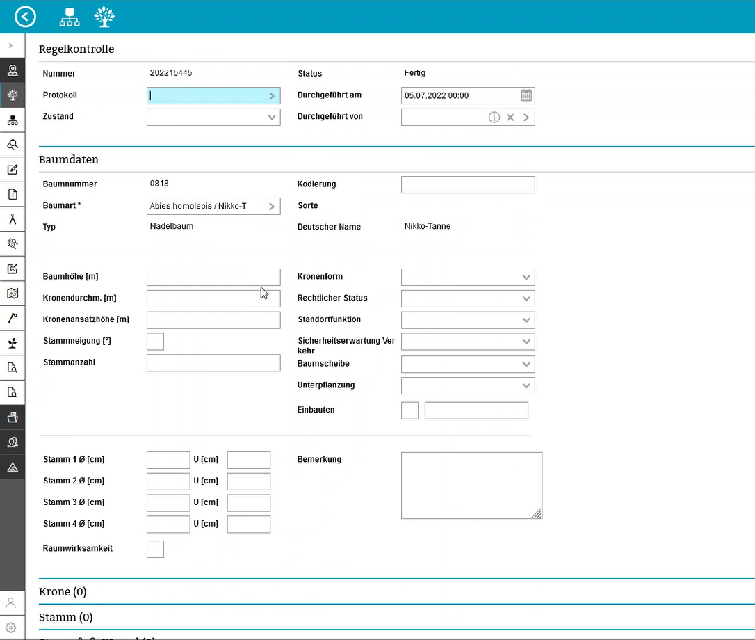The width and height of the screenshot is (755, 640).
Task: Click the Baumnummer value 0818
Action: point(159,183)
